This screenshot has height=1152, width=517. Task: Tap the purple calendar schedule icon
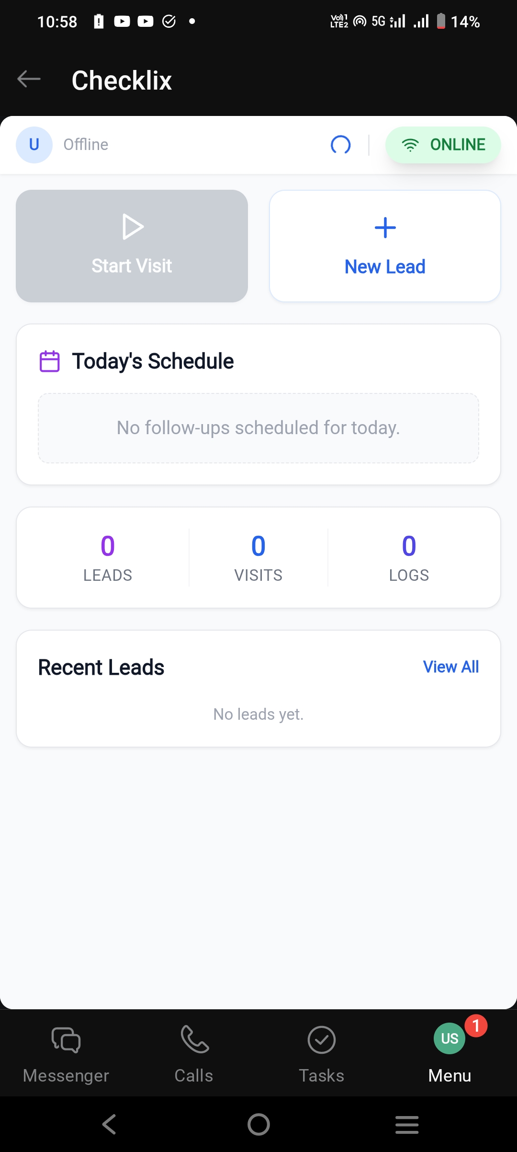click(x=49, y=361)
